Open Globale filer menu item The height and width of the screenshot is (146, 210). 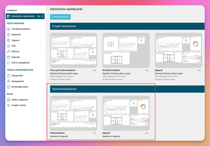pyautogui.click(x=17, y=76)
